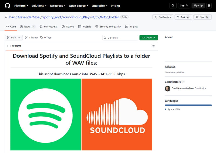The image size is (216, 153).
Task: Click the blue Python language bar
Action: click(188, 105)
